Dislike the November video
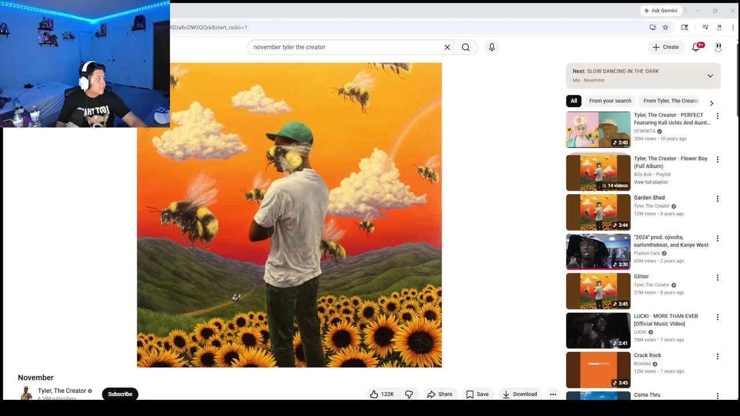The image size is (740, 416). pyautogui.click(x=409, y=394)
